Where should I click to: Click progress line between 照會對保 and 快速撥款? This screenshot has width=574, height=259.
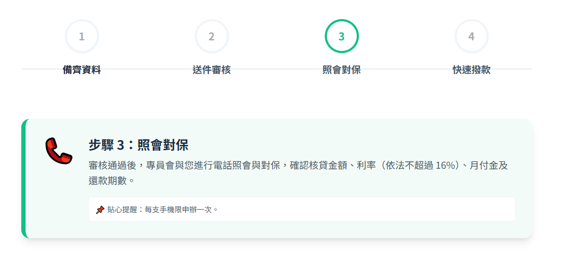pyautogui.click(x=406, y=69)
